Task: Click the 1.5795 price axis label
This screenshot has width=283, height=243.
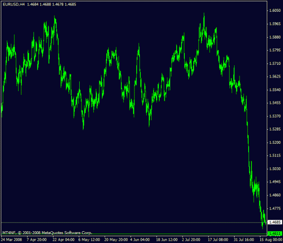Action: click(x=275, y=50)
